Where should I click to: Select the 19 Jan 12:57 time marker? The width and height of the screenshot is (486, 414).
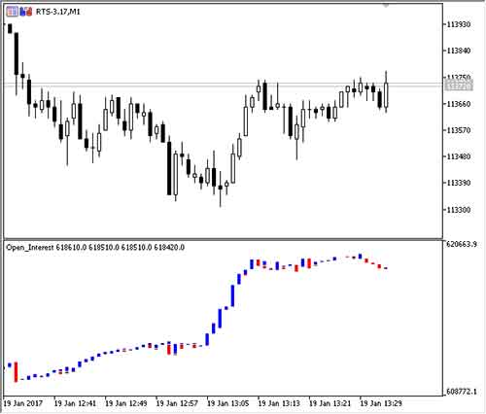pyautogui.click(x=177, y=403)
